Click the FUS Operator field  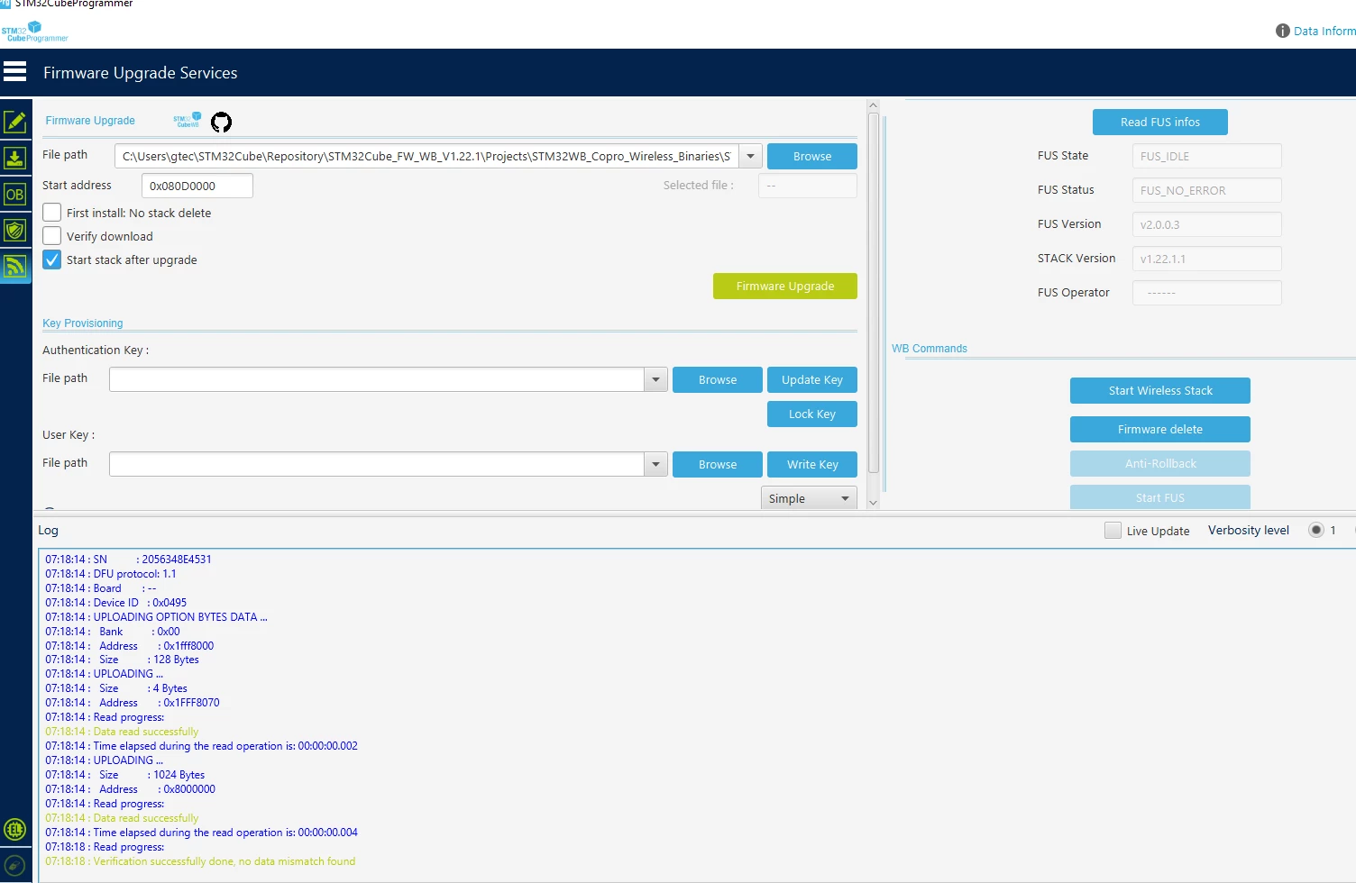coord(1207,293)
